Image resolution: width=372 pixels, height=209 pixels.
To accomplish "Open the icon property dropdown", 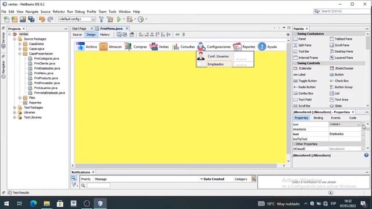I will pos(358,124).
